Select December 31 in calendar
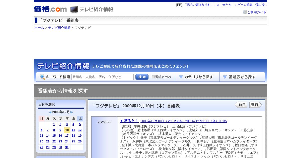The height and width of the screenshot is (158, 301). coord(67,147)
